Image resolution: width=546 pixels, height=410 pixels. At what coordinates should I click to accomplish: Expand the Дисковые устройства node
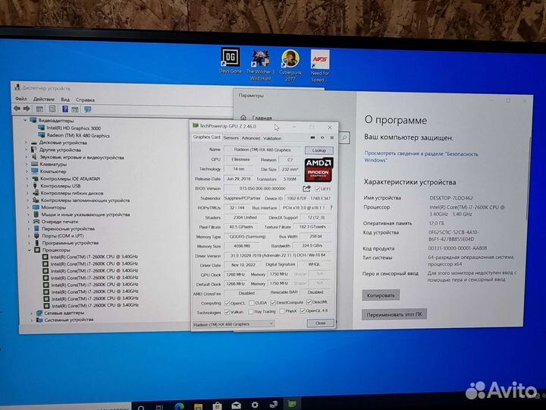tap(26, 143)
